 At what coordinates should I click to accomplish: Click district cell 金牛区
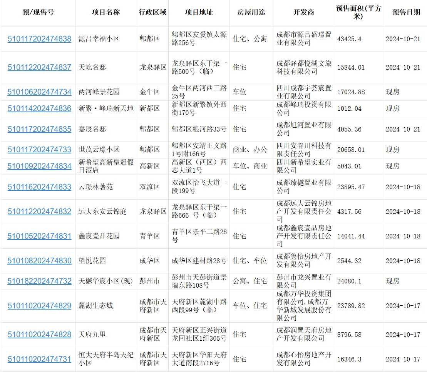pyautogui.click(x=149, y=92)
